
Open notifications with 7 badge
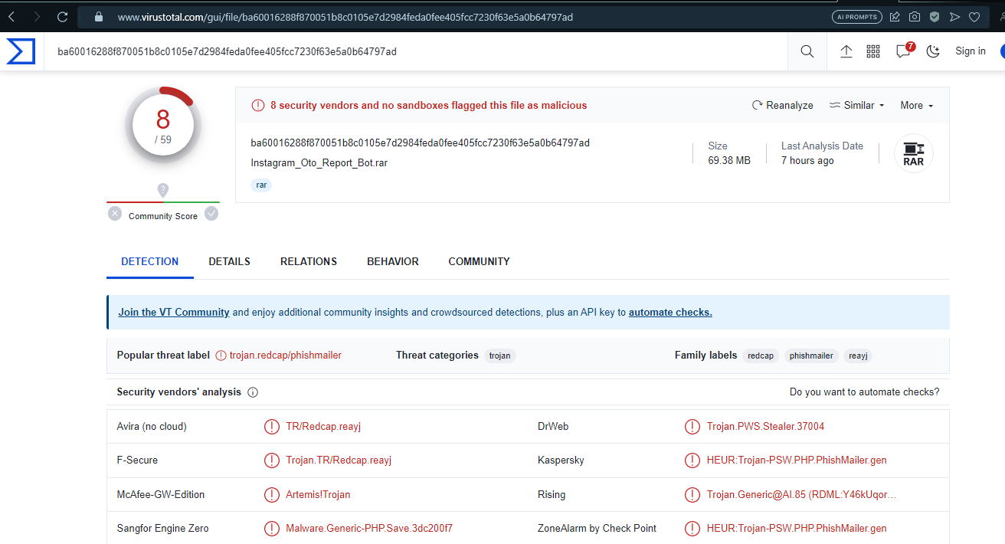[x=905, y=51]
